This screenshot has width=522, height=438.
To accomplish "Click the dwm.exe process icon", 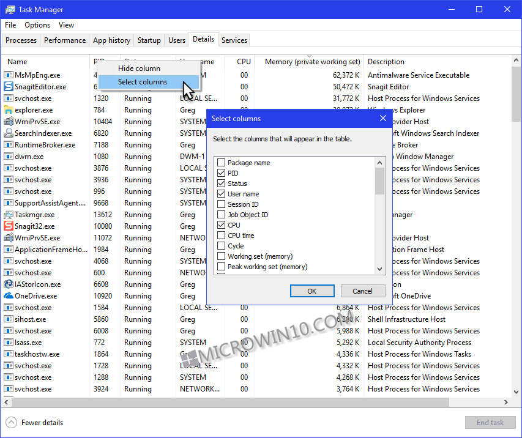I will pyautogui.click(x=9, y=157).
